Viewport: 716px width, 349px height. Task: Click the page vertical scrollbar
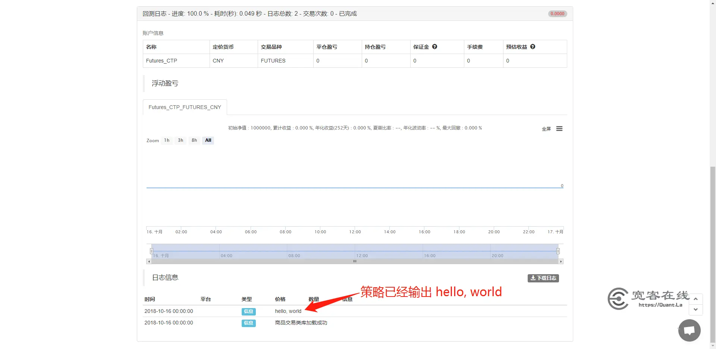coord(713,255)
